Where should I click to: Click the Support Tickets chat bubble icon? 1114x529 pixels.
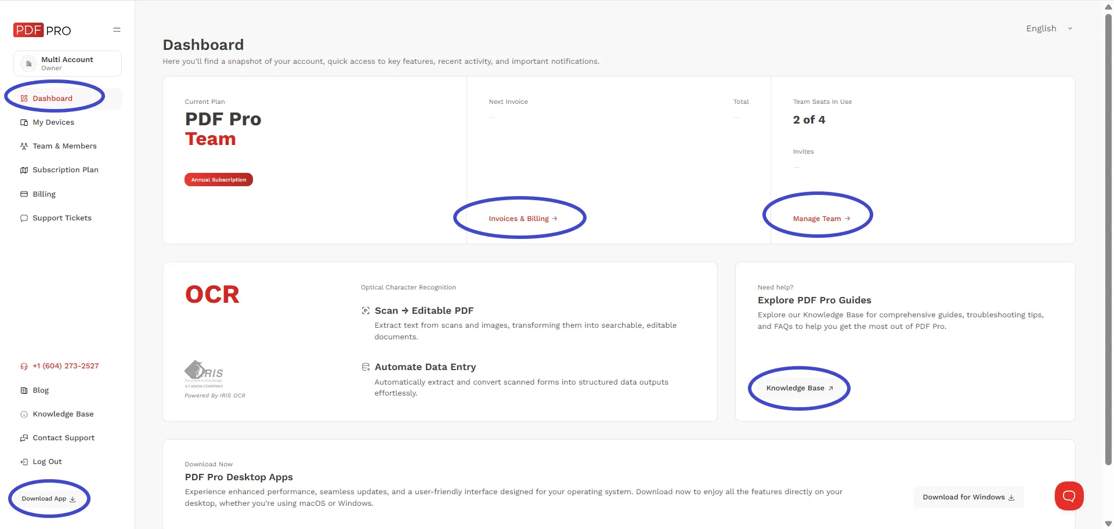click(24, 218)
